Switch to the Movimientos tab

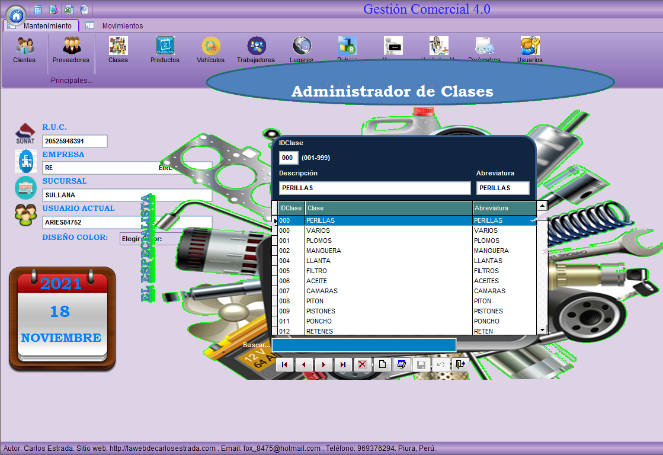tap(121, 26)
